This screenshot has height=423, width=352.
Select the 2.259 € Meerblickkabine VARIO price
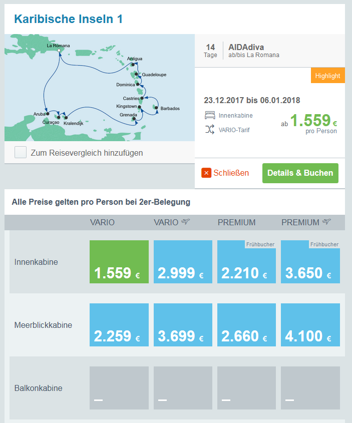point(119,325)
